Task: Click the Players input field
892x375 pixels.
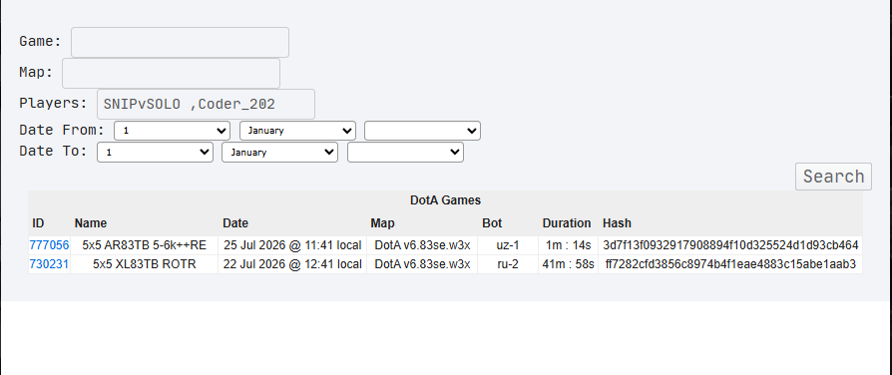Action: click(x=206, y=104)
